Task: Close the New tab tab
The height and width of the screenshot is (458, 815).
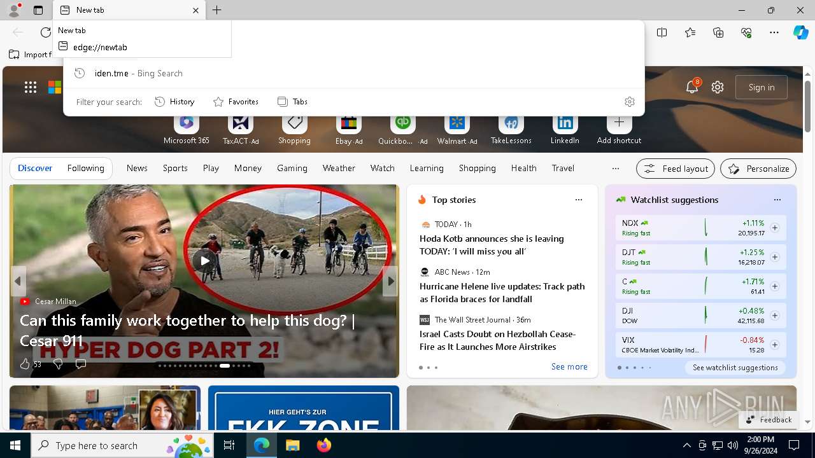Action: (195, 10)
